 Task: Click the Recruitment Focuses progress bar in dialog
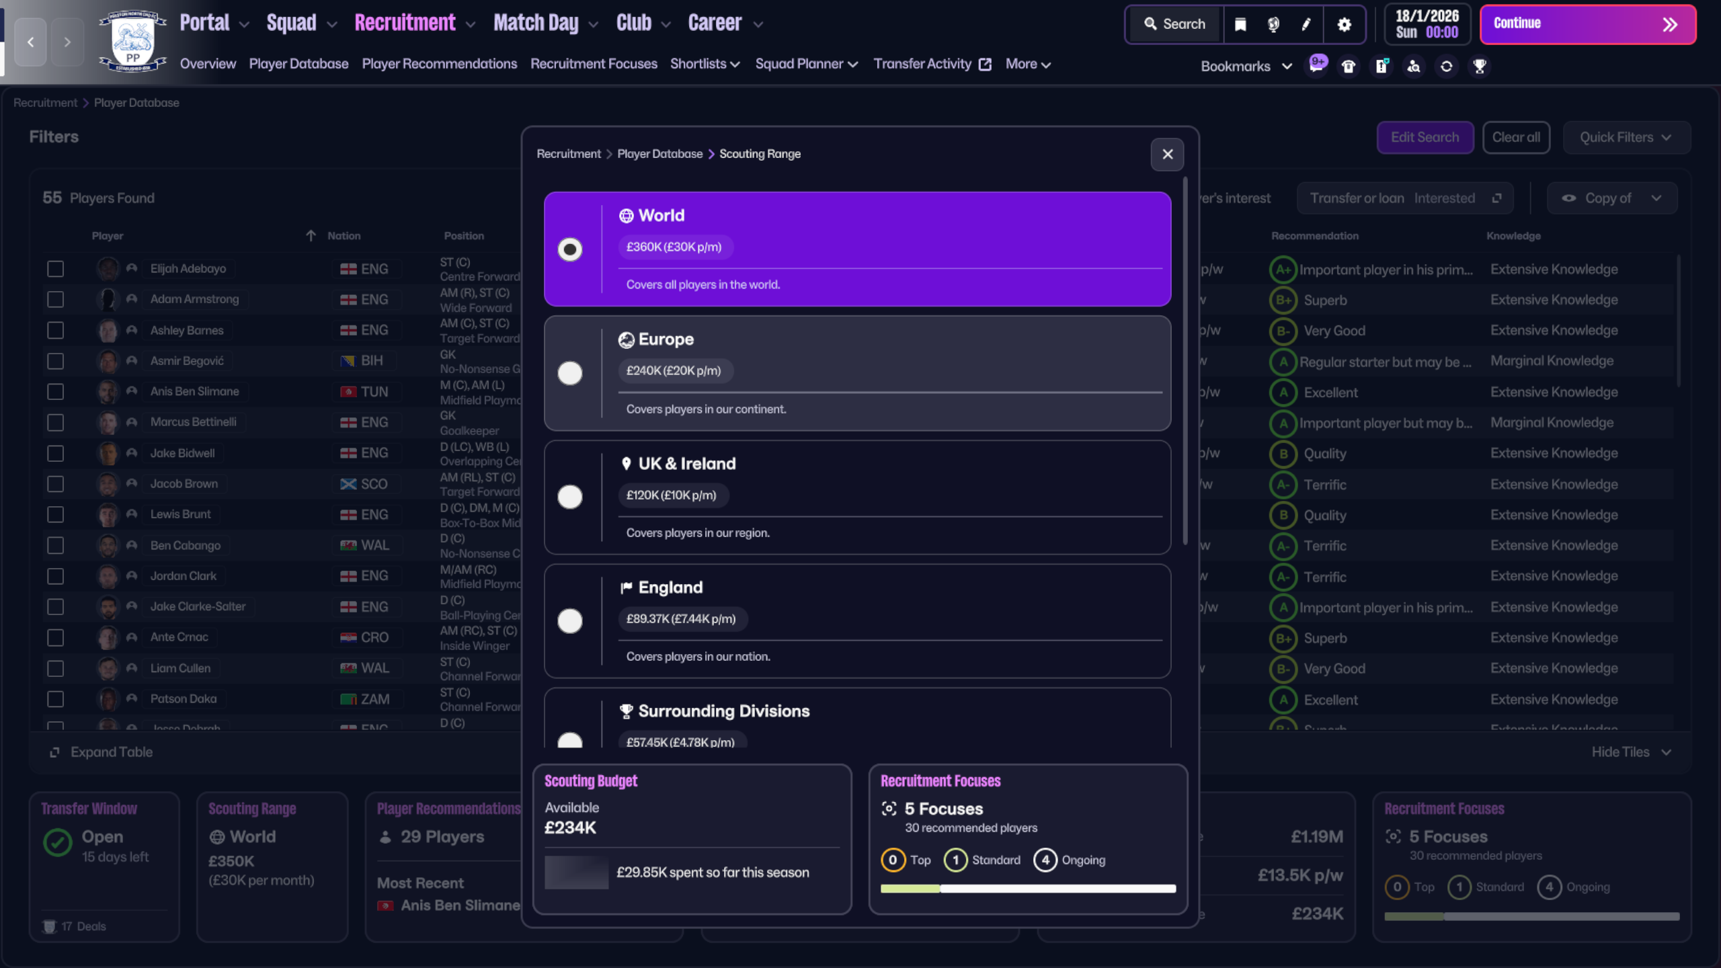tap(1028, 889)
